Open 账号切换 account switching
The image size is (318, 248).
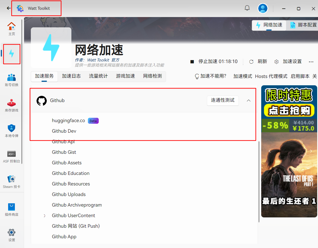click(12, 80)
